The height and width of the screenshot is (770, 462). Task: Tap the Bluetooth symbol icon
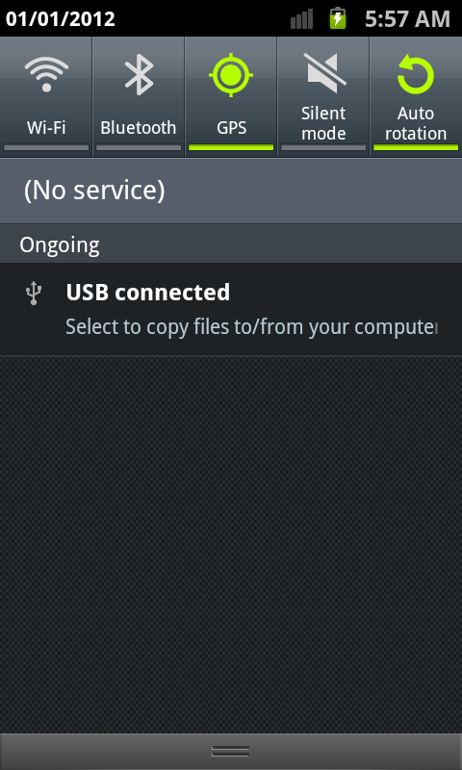(x=139, y=75)
